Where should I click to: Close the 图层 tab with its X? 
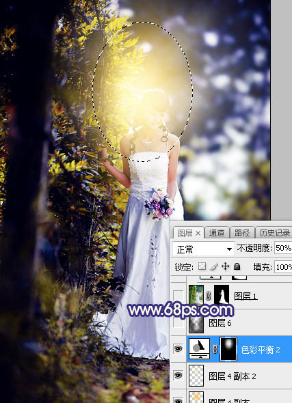point(198,234)
